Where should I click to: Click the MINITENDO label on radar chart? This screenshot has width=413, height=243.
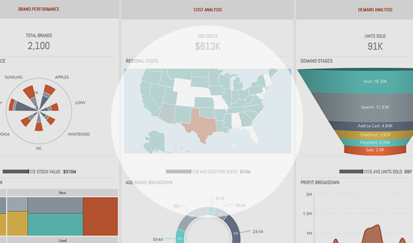pos(79,134)
